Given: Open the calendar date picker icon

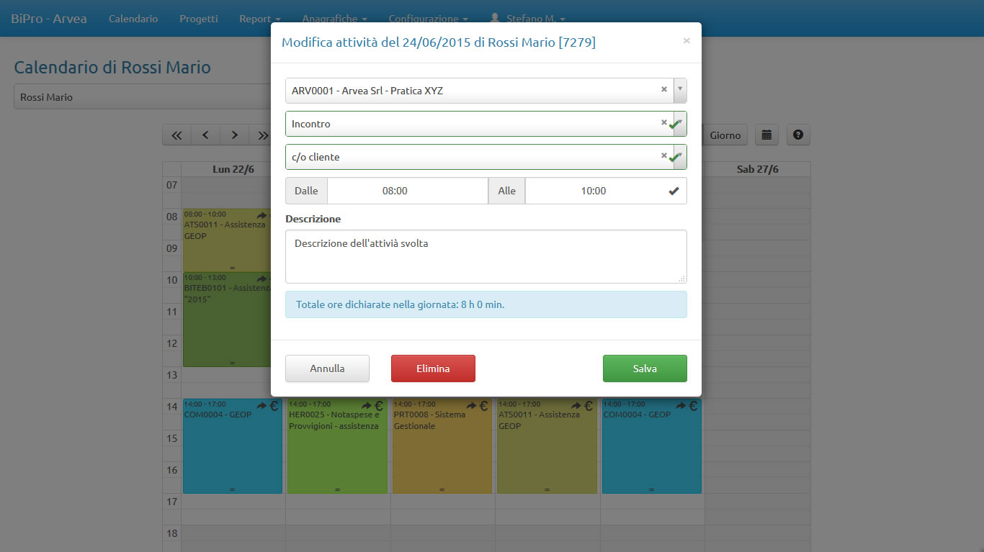Looking at the screenshot, I should [x=766, y=135].
